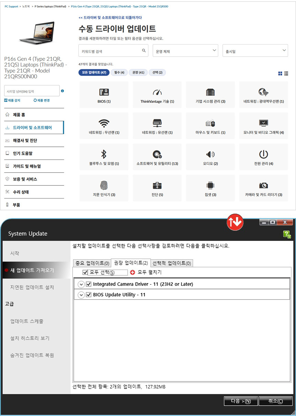The width and height of the screenshot is (296, 417).
Task: Open the 전원 관리 power icon
Action: pos(263,154)
